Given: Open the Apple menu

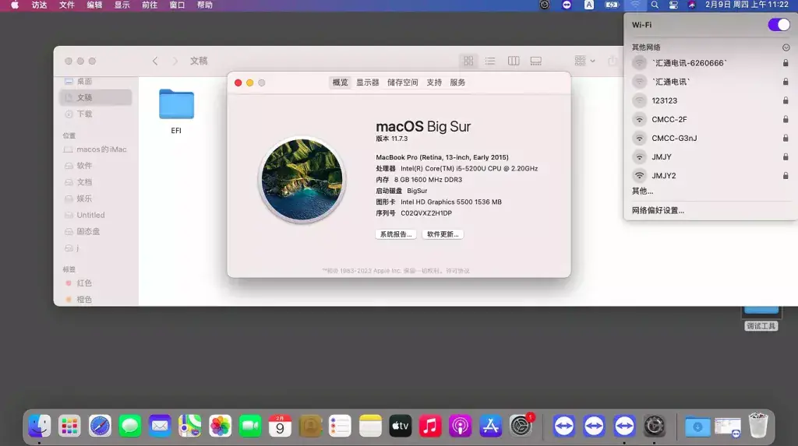Looking at the screenshot, I should (x=15, y=5).
